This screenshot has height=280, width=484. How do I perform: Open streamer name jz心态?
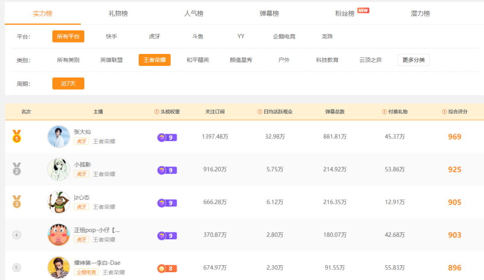[x=82, y=198]
